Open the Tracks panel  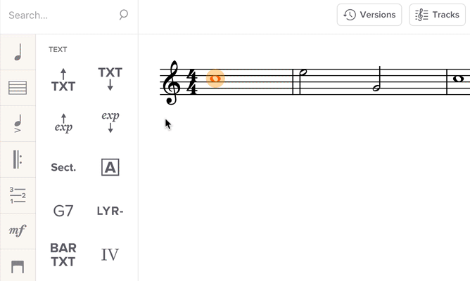point(437,15)
